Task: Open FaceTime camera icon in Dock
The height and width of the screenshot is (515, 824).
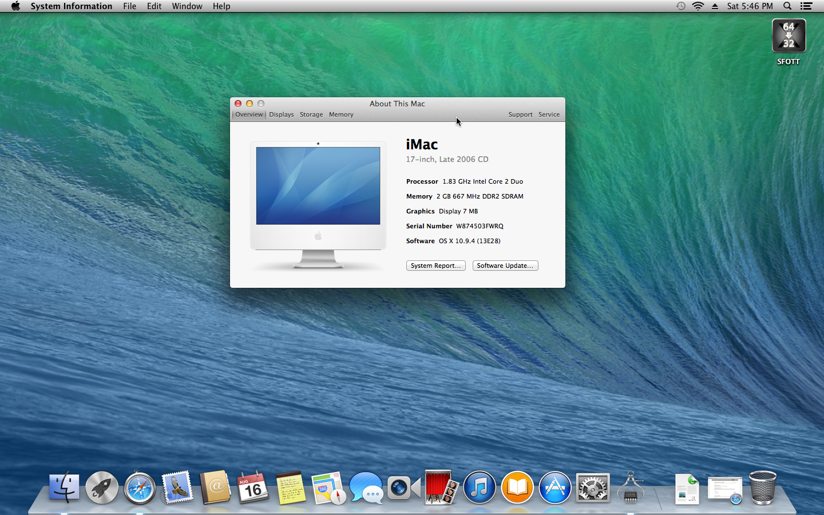Action: [404, 488]
